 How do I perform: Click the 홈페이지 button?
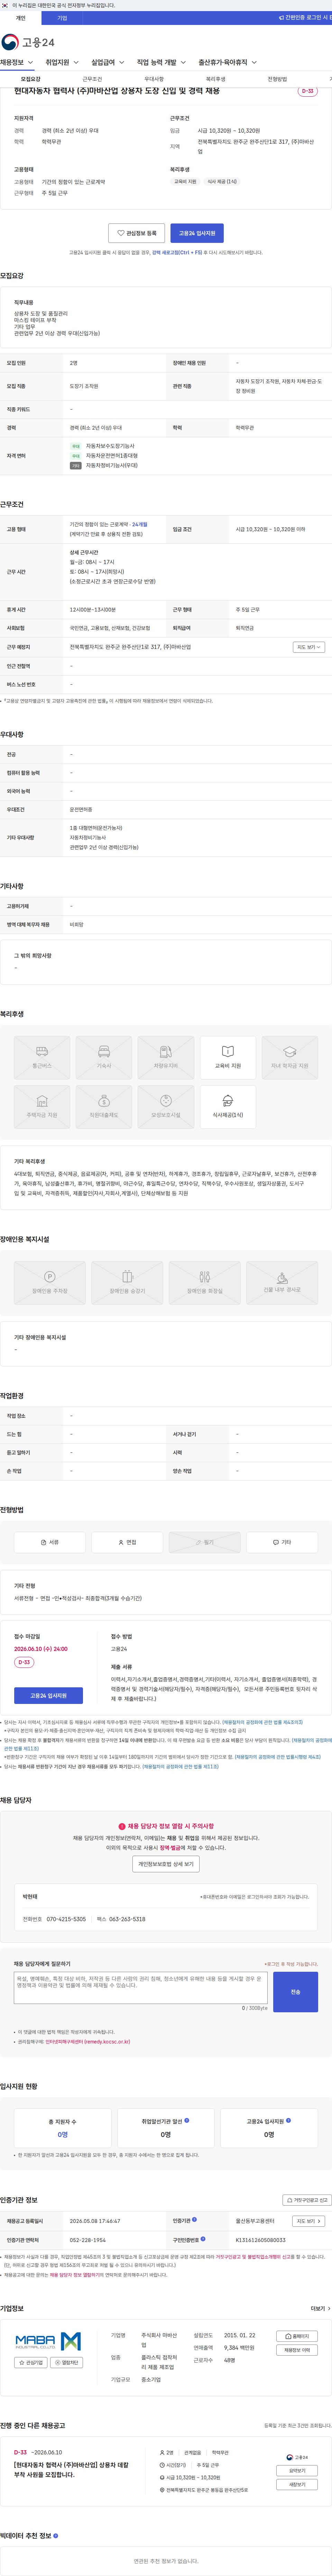click(297, 2337)
